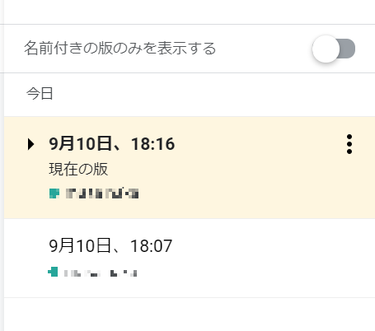This screenshot has height=331, width=375.
Task: Toggle the 名前付きの版のみを表示する switch
Action: pyautogui.click(x=334, y=49)
